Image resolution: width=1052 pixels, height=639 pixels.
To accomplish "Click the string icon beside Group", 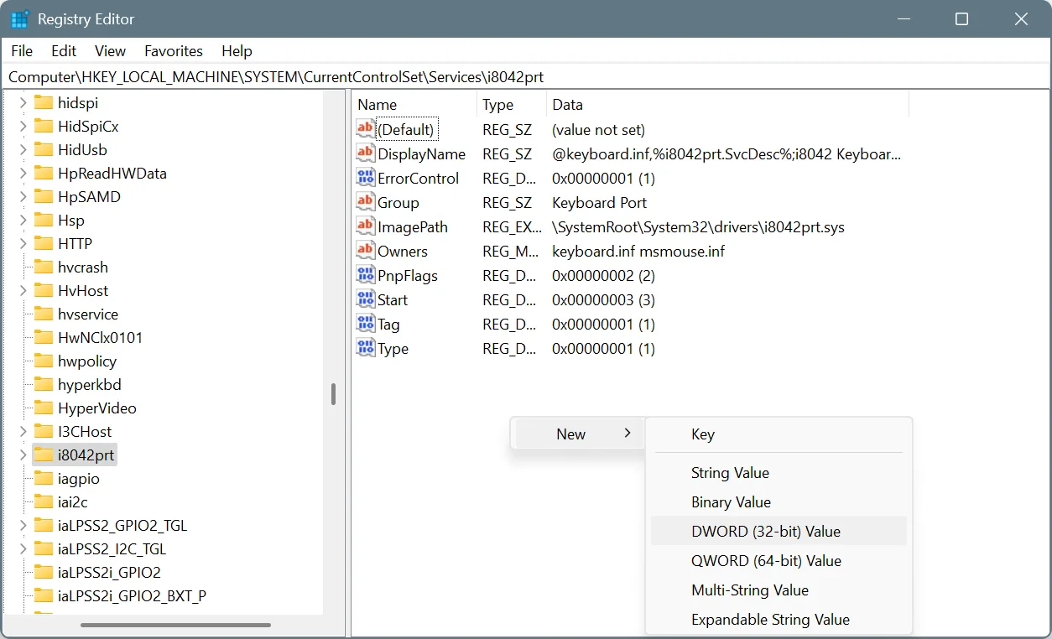I will (365, 202).
